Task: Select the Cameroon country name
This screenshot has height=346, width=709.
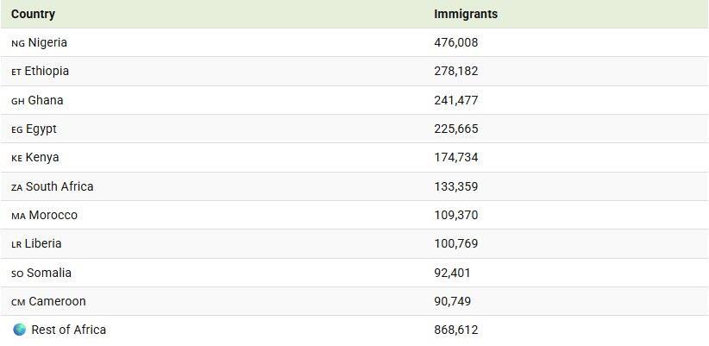Action: click(57, 301)
